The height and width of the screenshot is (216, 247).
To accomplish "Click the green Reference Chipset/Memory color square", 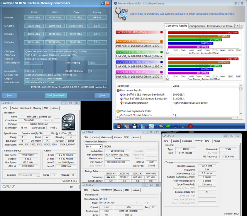I will [x=161, y=52].
